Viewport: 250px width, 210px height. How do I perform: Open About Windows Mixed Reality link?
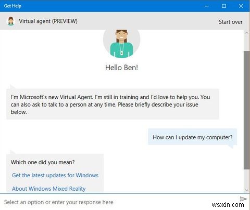click(48, 189)
